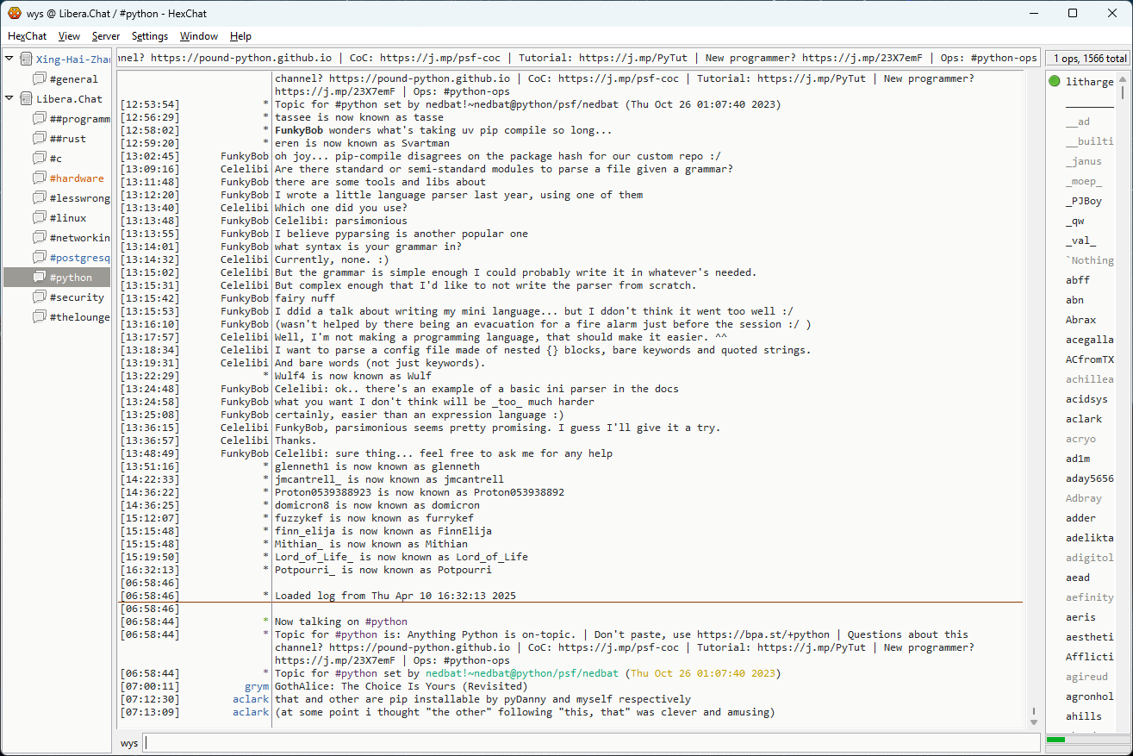The image size is (1133, 756).
Task: Switch to the #postgresql channel
Action: coord(79,258)
